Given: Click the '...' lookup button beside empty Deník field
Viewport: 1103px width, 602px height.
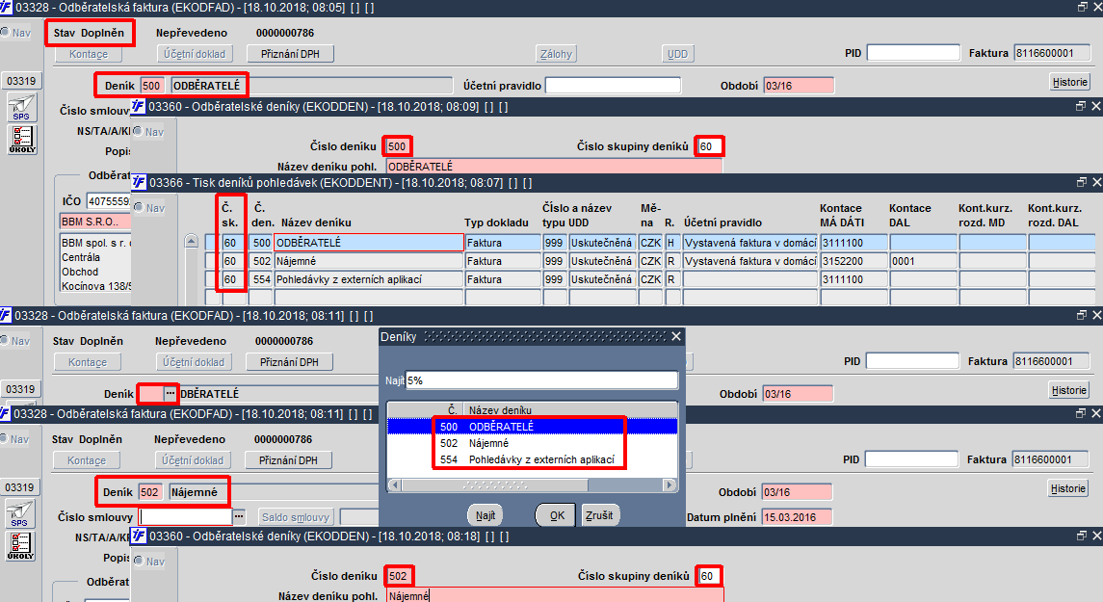Looking at the screenshot, I should click(171, 393).
